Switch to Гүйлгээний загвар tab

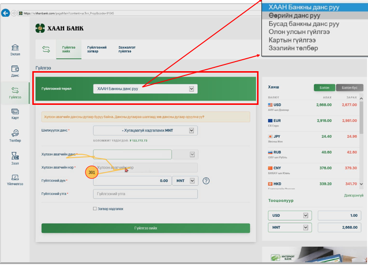click(x=97, y=50)
